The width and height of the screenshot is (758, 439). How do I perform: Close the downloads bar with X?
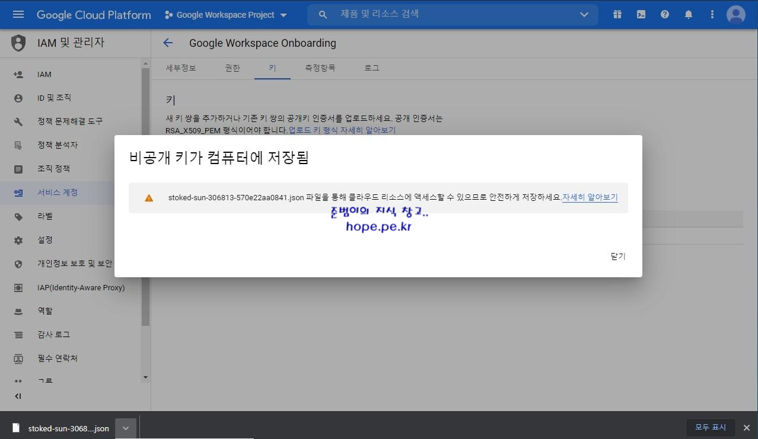(x=747, y=427)
